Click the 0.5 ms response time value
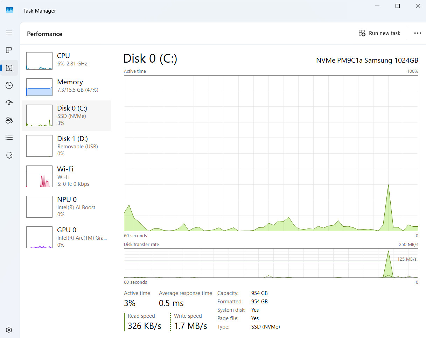The height and width of the screenshot is (338, 426). (171, 303)
